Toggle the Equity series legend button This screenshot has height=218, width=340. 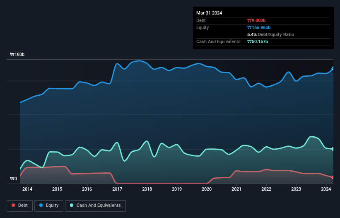click(49, 206)
